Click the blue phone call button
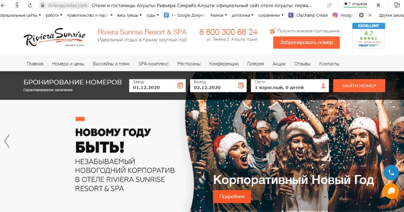 coord(391,173)
